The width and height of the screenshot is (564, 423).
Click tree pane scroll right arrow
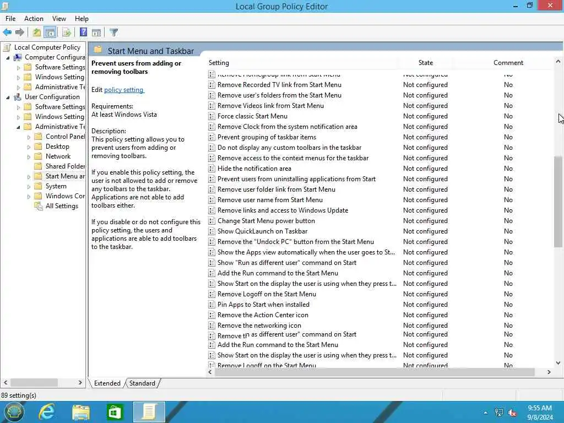(80, 382)
